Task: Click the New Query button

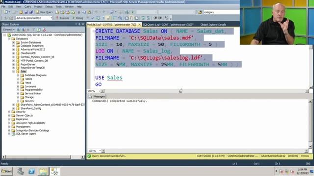Action: [x=45, y=12]
